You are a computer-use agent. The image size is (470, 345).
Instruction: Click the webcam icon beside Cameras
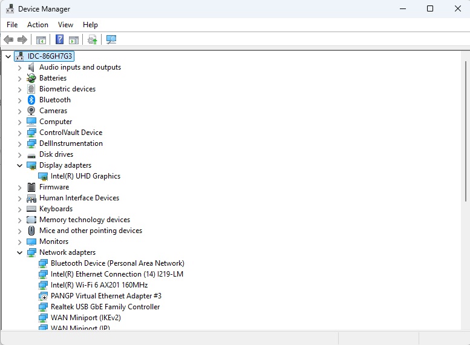[x=31, y=111]
